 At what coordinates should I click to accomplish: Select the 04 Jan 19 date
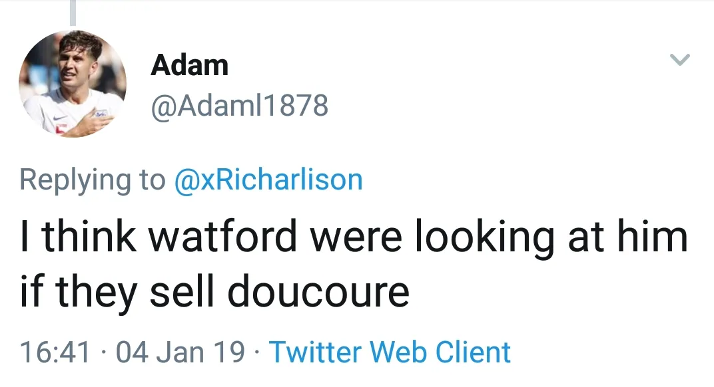click(x=180, y=352)
